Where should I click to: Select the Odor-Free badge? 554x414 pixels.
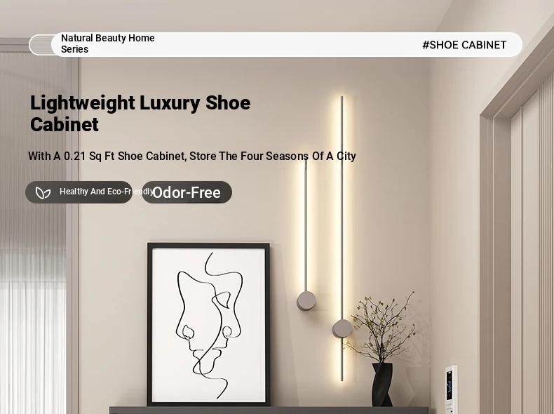pyautogui.click(x=187, y=192)
